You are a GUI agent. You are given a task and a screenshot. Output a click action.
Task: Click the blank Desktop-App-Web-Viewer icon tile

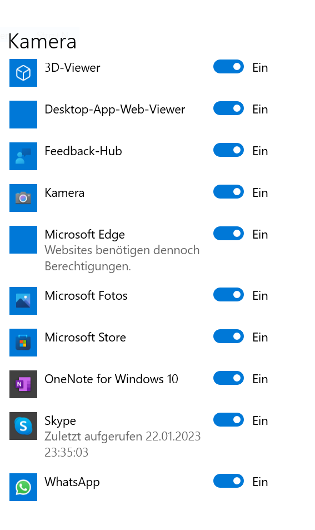23,115
